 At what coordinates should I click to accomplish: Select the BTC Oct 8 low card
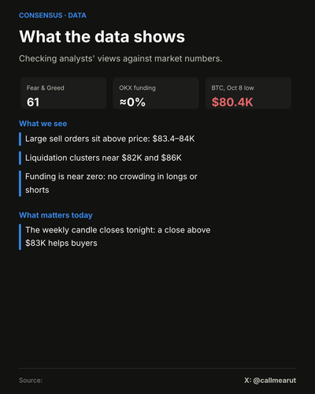click(248, 93)
